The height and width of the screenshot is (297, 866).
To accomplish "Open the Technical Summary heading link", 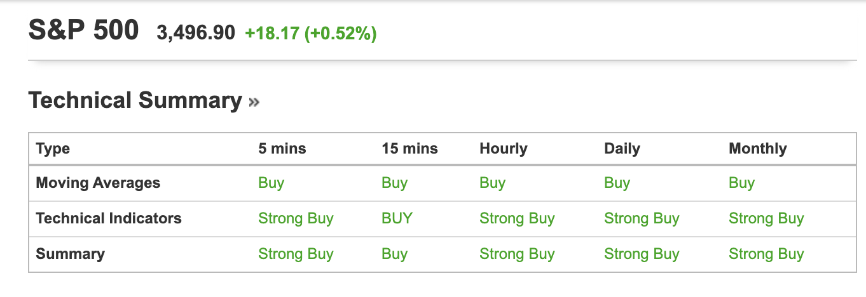I will coord(135,101).
